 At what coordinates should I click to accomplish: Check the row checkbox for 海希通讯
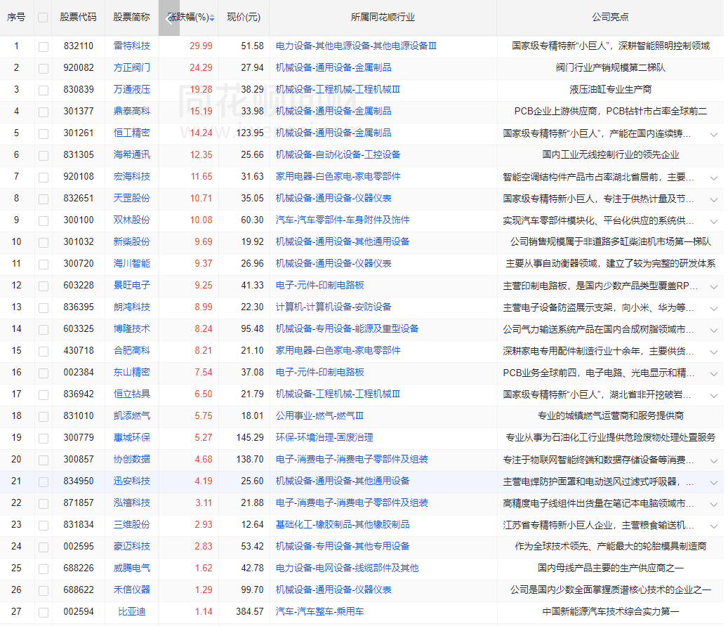44,156
